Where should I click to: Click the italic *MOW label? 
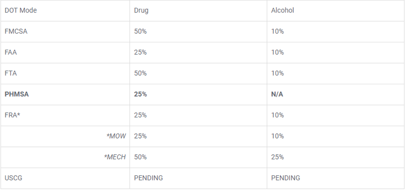(116, 136)
